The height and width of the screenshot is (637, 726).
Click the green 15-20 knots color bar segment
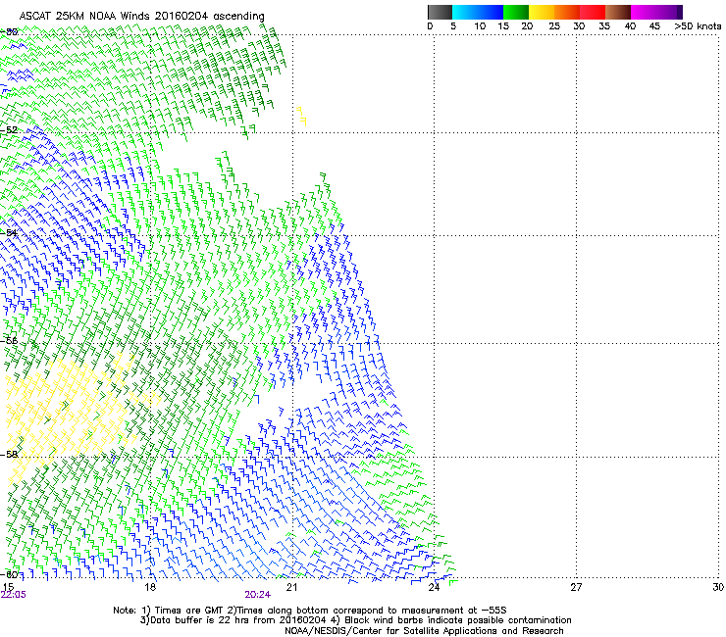516,12
